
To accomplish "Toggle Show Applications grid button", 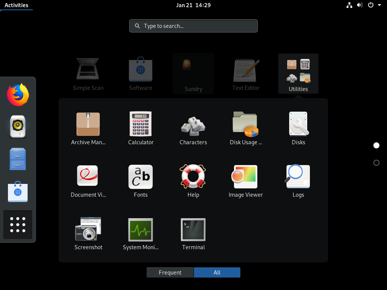I will pos(18,225).
